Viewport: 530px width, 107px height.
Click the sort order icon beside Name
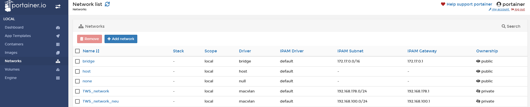97,51
